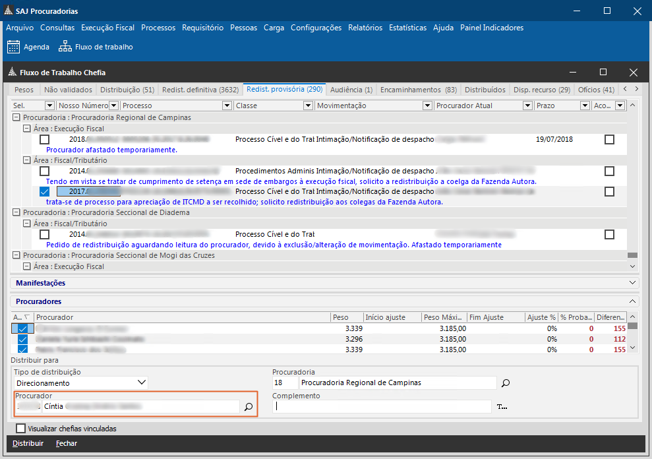Collapse Fiscal/Tributário area under Campinas
The image size is (652, 459).
(x=26, y=160)
